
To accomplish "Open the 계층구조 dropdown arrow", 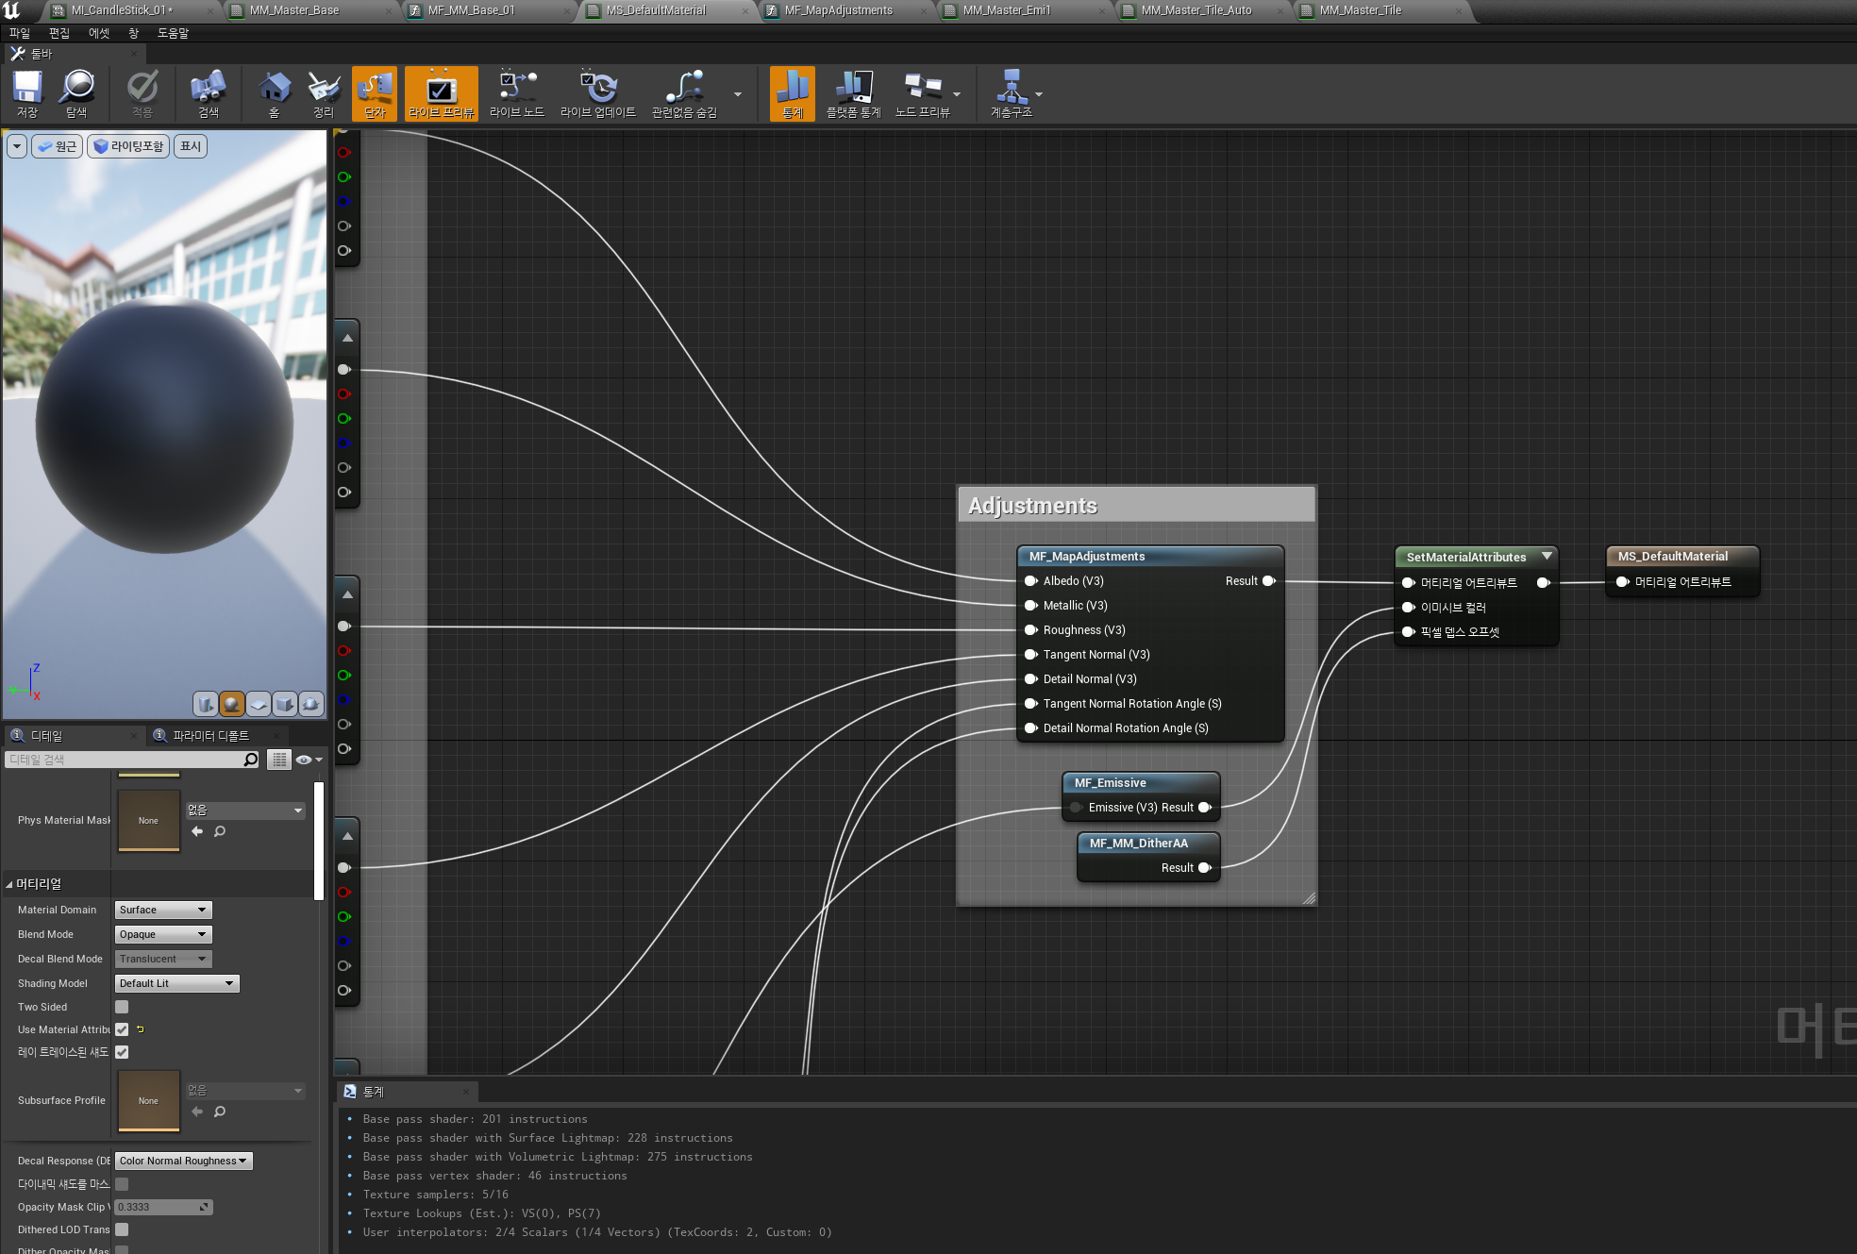I will click(x=1039, y=94).
